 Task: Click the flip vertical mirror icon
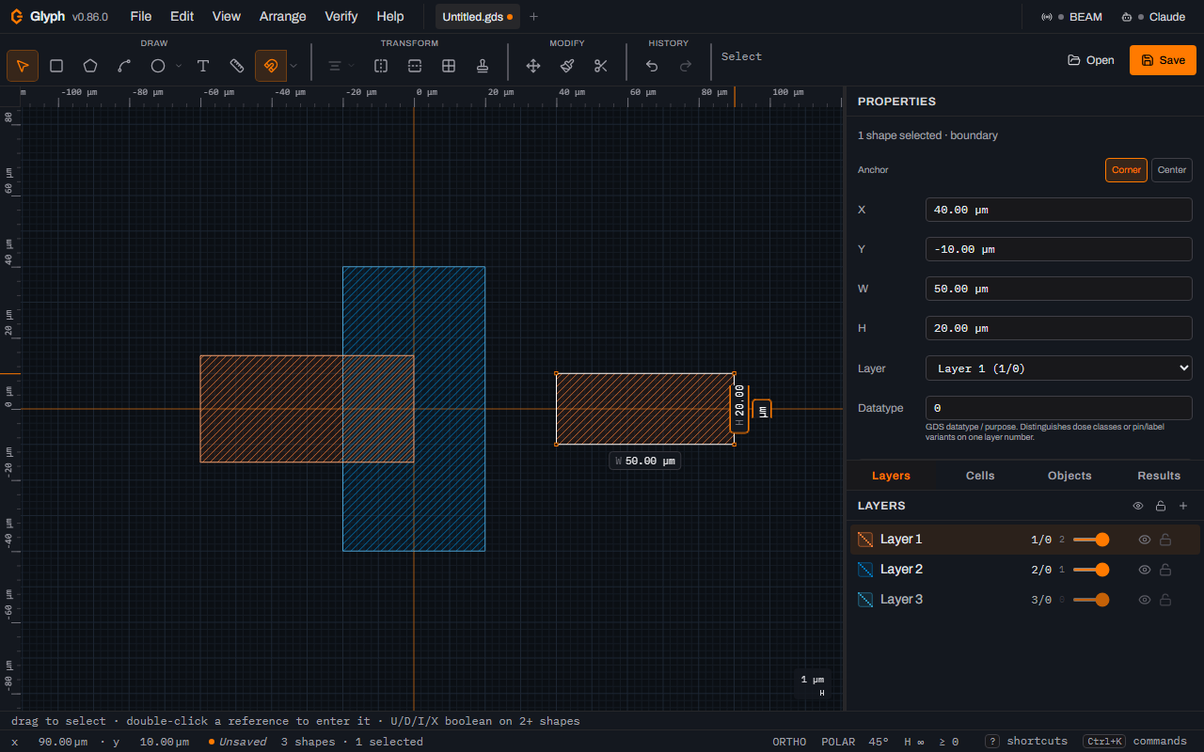pos(415,66)
